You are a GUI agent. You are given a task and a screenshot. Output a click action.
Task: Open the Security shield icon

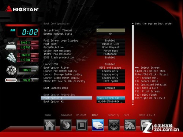[114, 125]
